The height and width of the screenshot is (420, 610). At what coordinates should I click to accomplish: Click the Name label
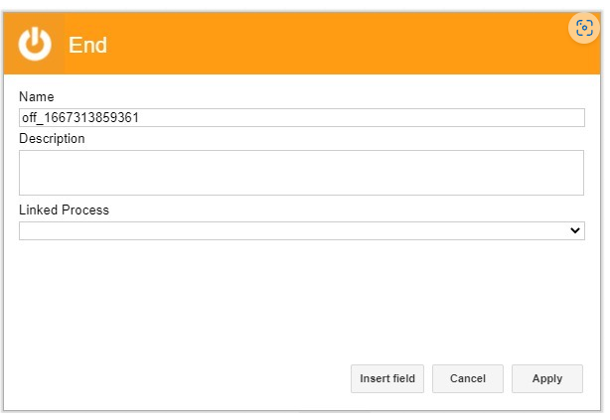(37, 97)
